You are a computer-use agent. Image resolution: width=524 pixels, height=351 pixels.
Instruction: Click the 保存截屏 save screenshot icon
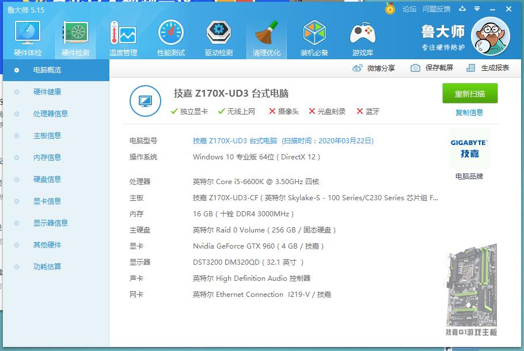click(x=428, y=68)
